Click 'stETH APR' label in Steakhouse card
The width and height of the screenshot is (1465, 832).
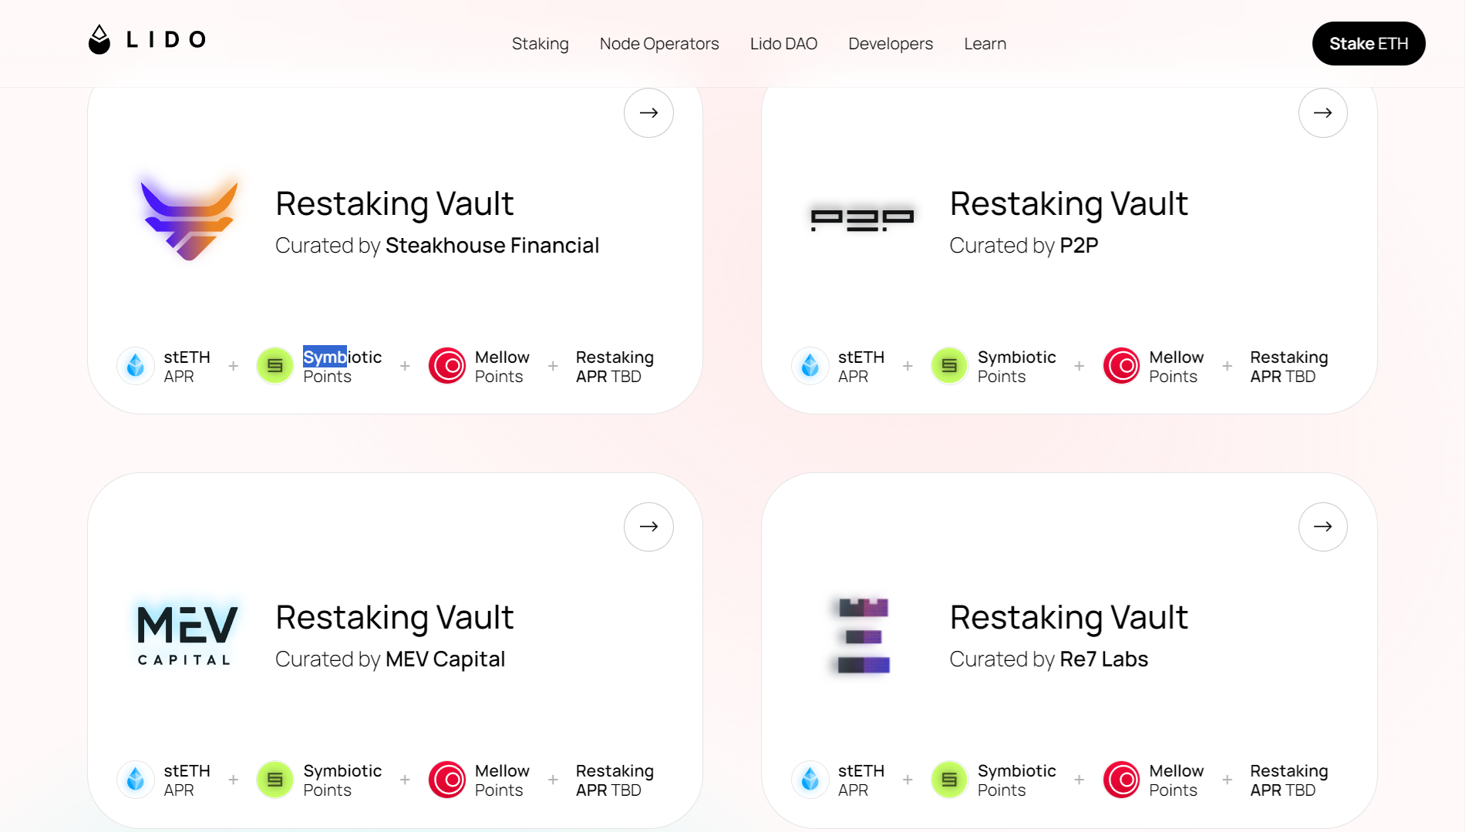pos(187,367)
